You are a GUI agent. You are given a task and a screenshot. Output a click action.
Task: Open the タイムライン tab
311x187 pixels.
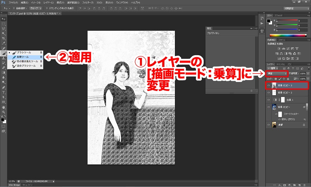point(27,185)
